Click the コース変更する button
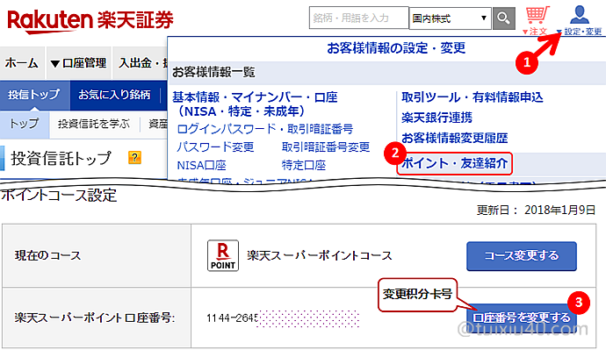606x350 pixels. [522, 256]
